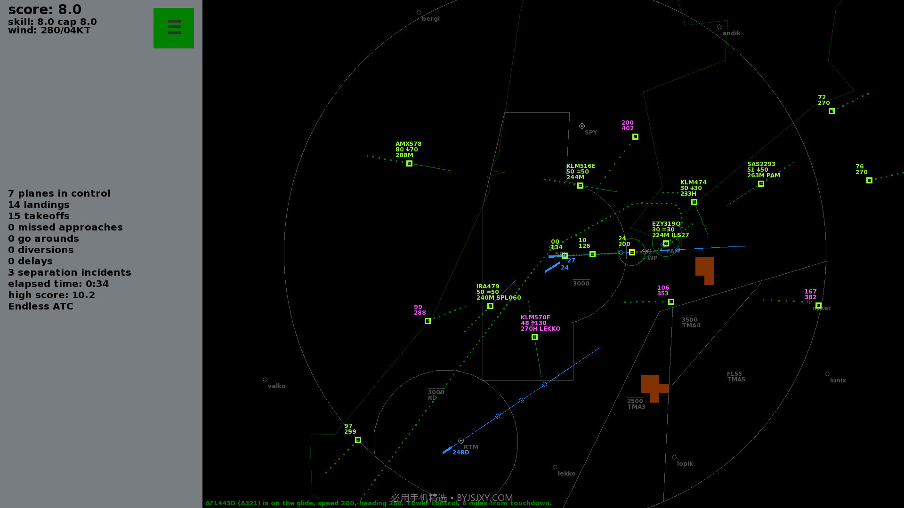Click the lopik waypoint circle
Image resolution: width=904 pixels, height=508 pixels.
coord(674,457)
